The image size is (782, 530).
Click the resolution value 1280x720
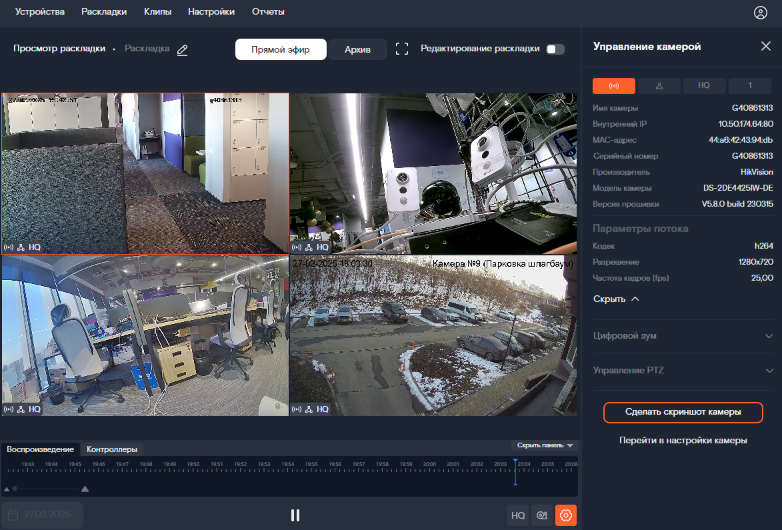click(756, 262)
